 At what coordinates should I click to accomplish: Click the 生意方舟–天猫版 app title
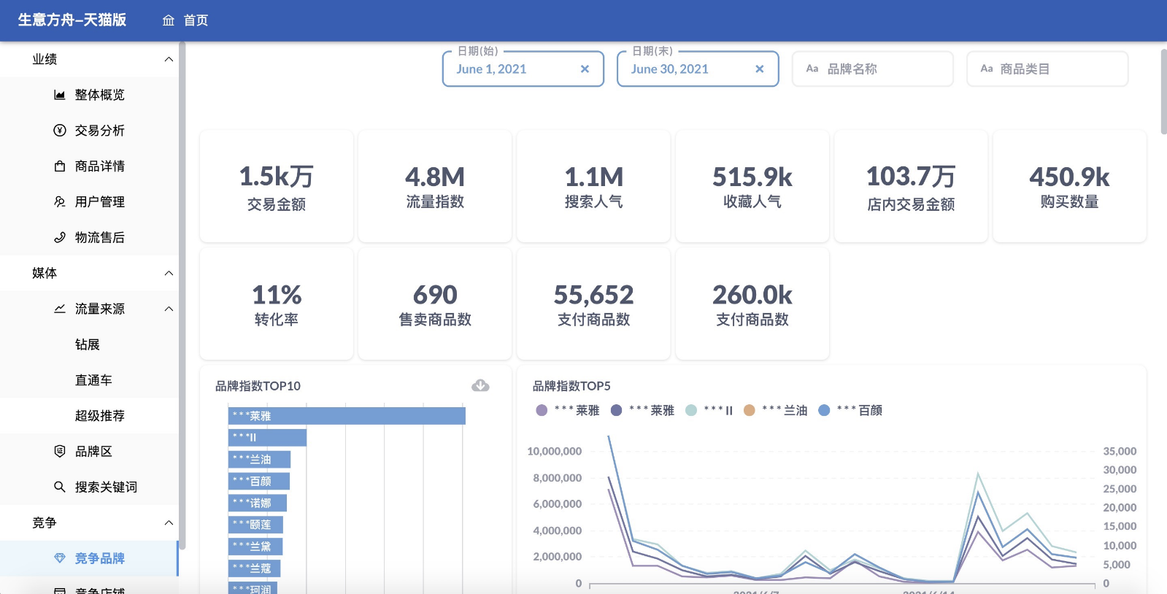[72, 20]
